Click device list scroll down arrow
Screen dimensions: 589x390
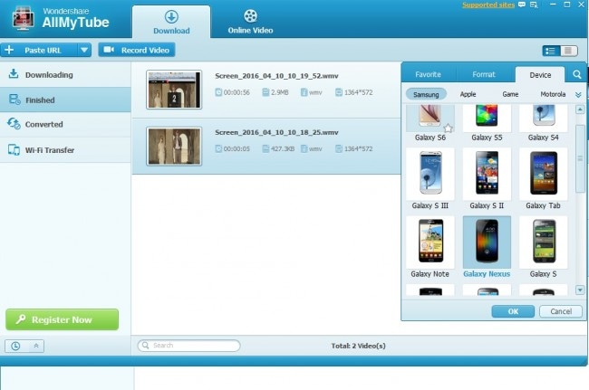click(580, 290)
